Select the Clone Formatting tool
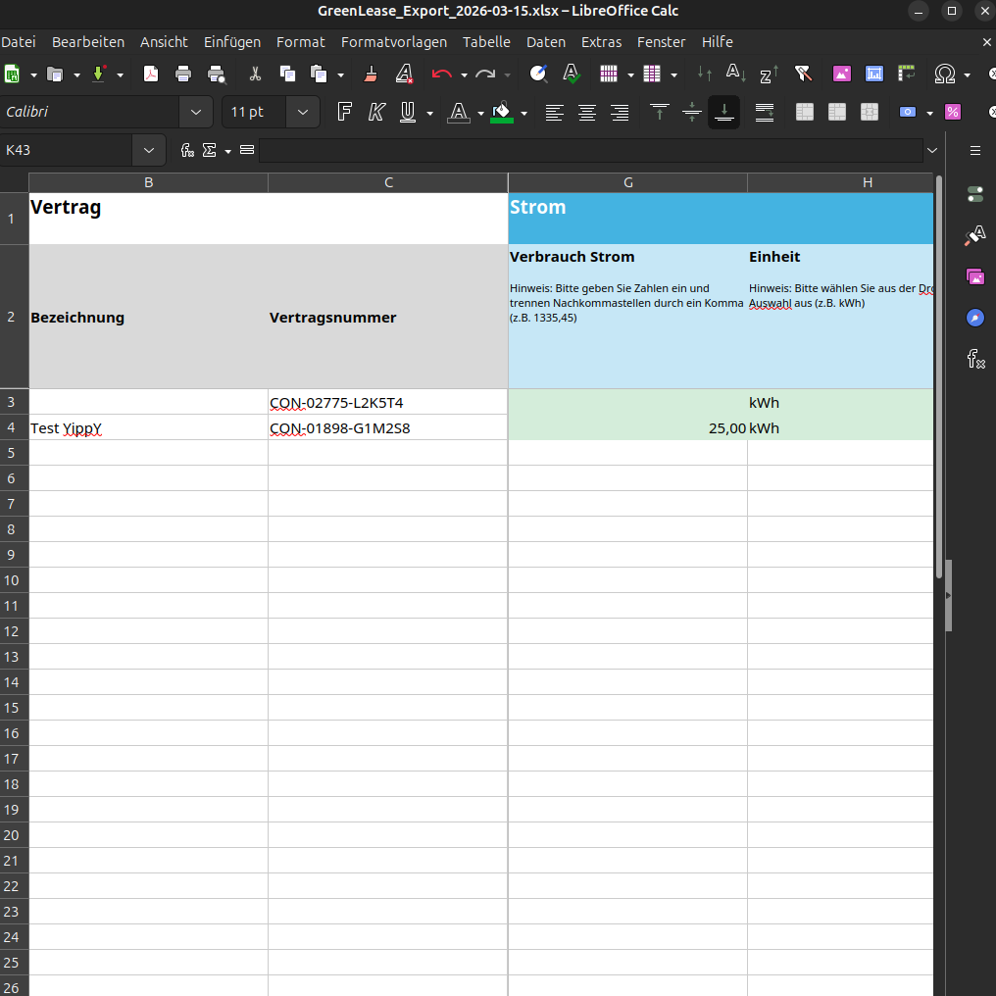This screenshot has width=996, height=996. point(370,74)
